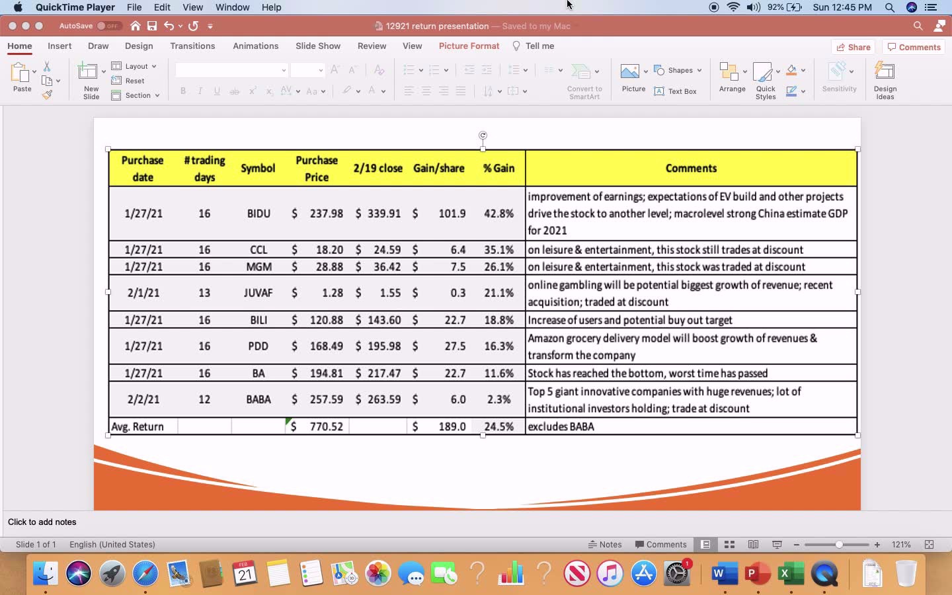952x595 pixels.
Task: Click Fit slide to window icon
Action: click(929, 545)
